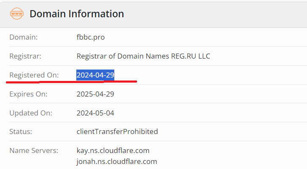
Task: Click kay.ns.cloudflare.com name server
Action: pyautogui.click(x=113, y=150)
